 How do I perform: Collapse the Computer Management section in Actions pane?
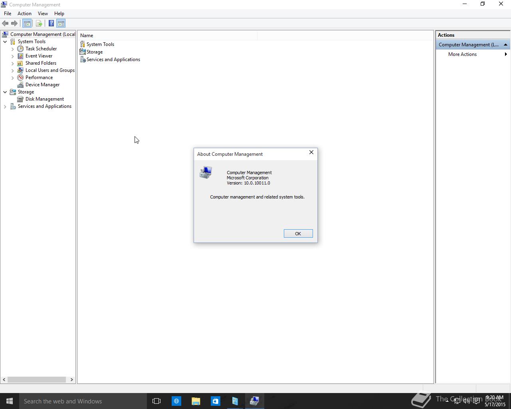tap(505, 45)
